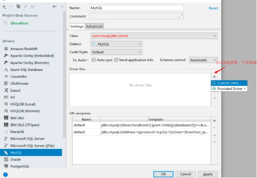Move driver file down with arrow icon

pyautogui.click(x=214, y=98)
